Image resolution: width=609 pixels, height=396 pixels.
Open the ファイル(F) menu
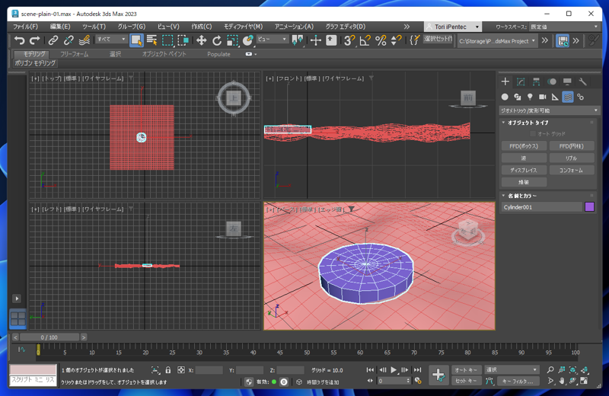pyautogui.click(x=26, y=27)
